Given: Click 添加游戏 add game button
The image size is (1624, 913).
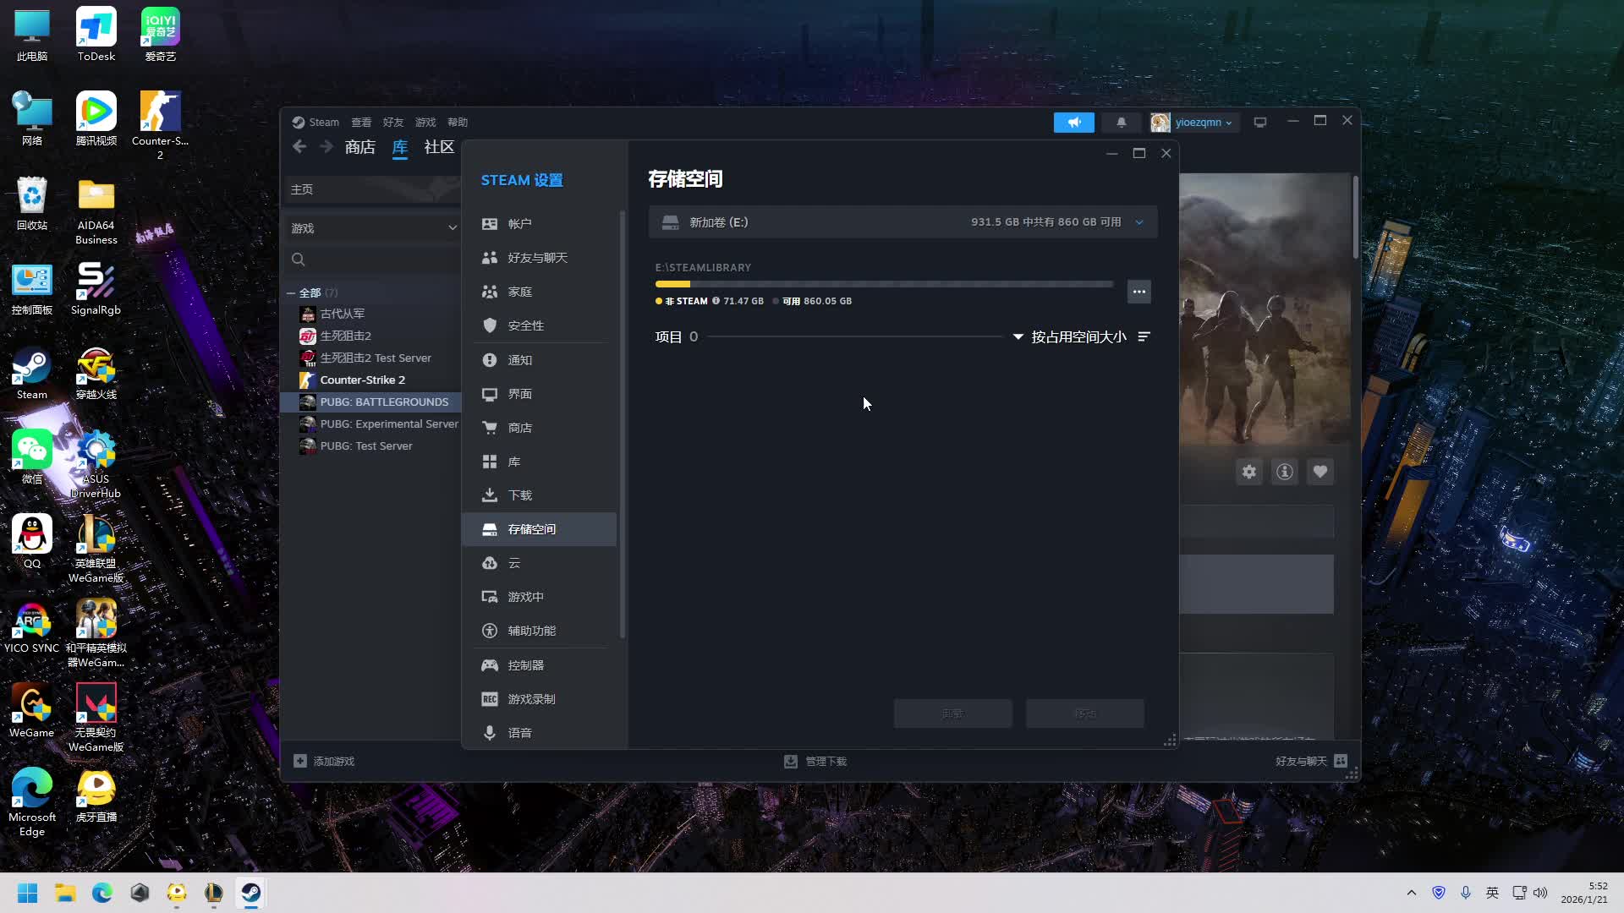Looking at the screenshot, I should tap(324, 761).
